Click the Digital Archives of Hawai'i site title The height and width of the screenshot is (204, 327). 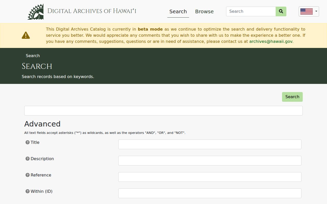point(92,11)
